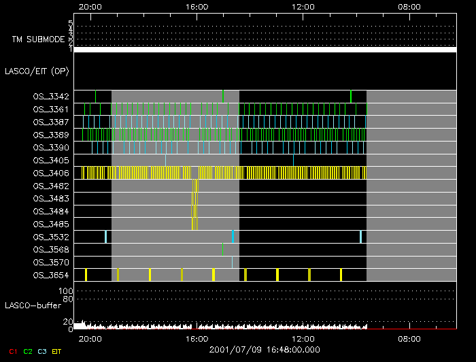
Task: Click the white TM submode bar
Action: coord(265,50)
